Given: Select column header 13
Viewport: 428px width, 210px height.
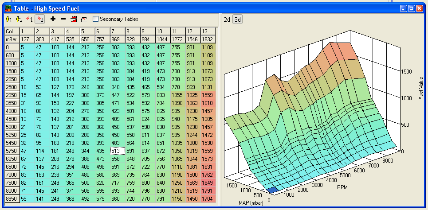Looking at the screenshot, I should tap(208, 31).
